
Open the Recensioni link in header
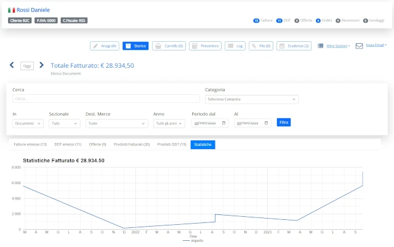point(350,20)
